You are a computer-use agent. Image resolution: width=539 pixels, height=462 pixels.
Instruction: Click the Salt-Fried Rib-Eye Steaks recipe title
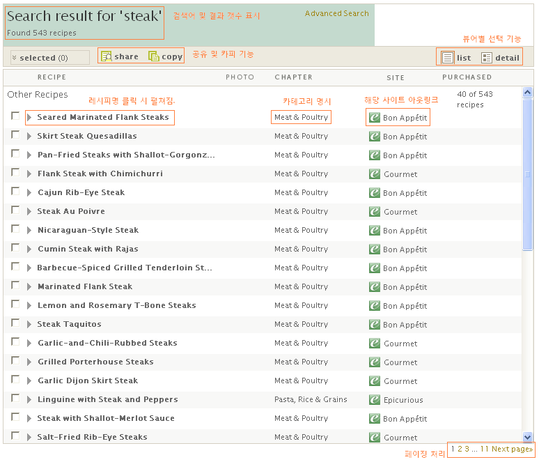coord(93,437)
